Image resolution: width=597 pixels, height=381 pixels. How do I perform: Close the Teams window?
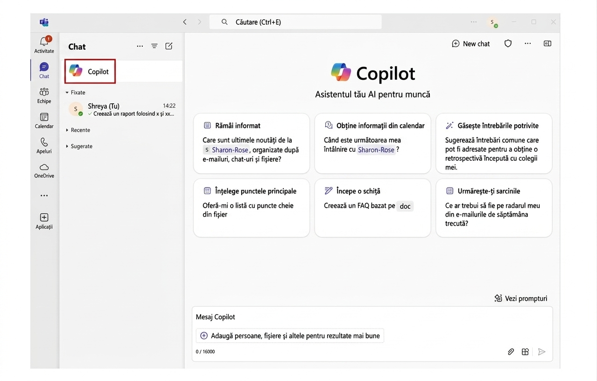click(x=554, y=22)
